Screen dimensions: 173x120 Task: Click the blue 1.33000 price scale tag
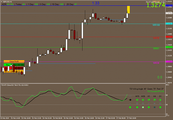pyautogui.click(x=169, y=6)
